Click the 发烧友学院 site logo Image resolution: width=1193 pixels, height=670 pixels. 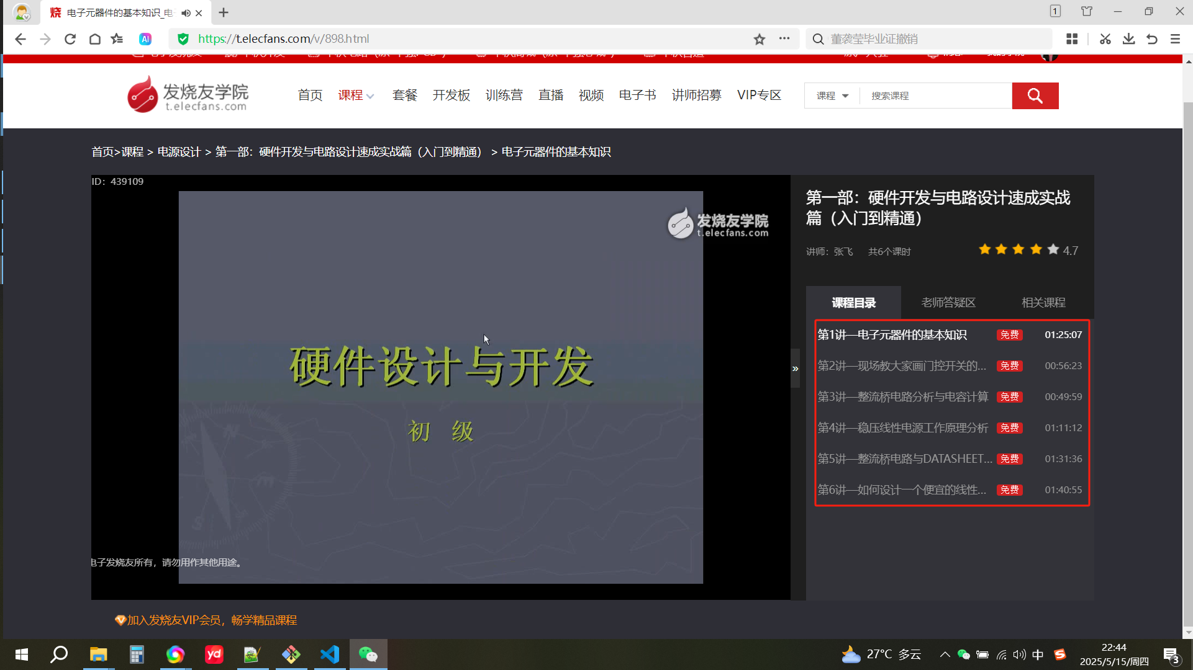click(186, 94)
